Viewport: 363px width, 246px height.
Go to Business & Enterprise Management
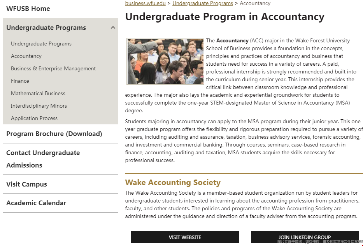coord(53,68)
